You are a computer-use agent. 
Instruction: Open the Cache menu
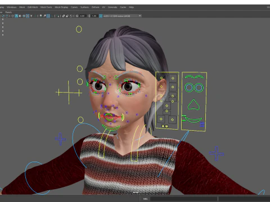tap(123, 7)
